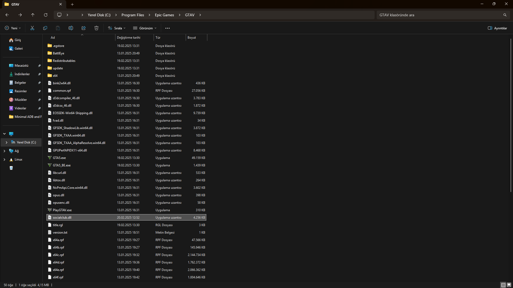
Task: Toggle the Ayrıntılar details pane
Action: click(497, 28)
